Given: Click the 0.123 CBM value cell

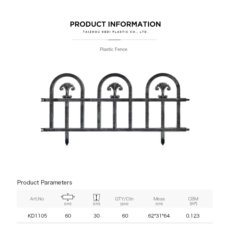Looking at the screenshot, I should click(193, 216).
